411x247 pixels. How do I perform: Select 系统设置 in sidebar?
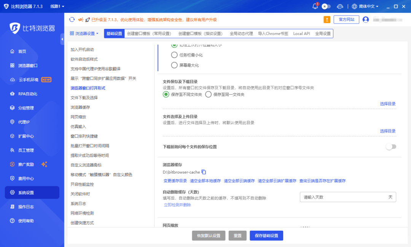coord(32,193)
